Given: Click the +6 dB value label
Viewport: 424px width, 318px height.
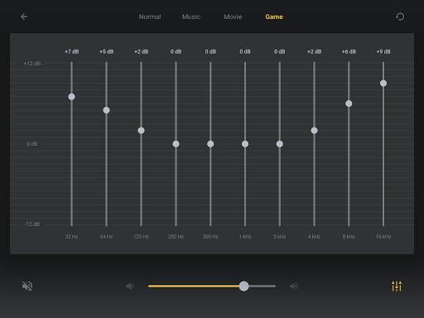Looking at the screenshot, I should coord(349,51).
